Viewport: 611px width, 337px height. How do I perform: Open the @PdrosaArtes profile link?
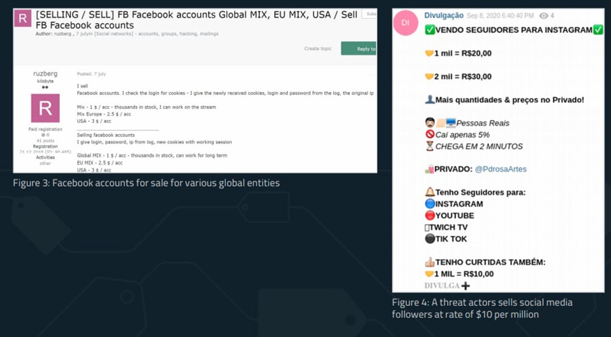500,169
